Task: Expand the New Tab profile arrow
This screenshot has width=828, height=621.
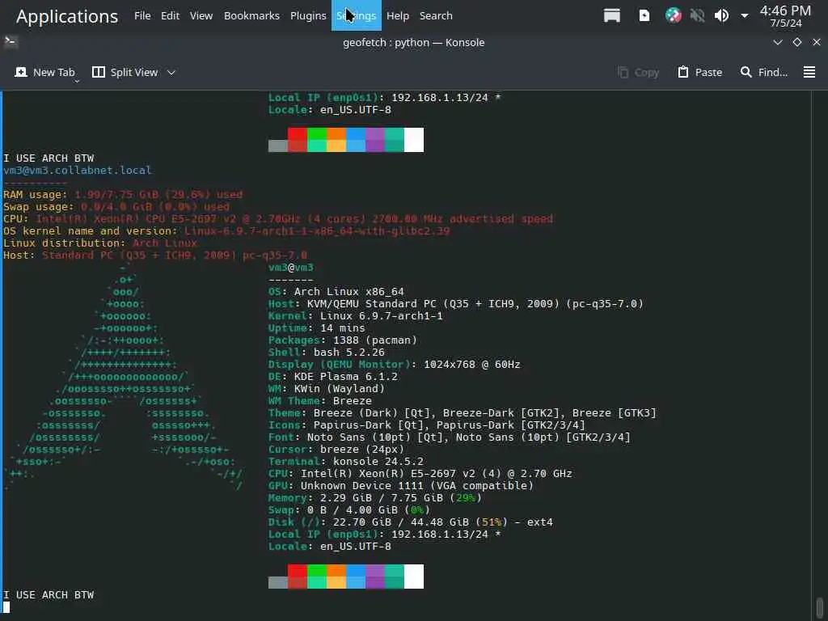Action: tap(77, 81)
